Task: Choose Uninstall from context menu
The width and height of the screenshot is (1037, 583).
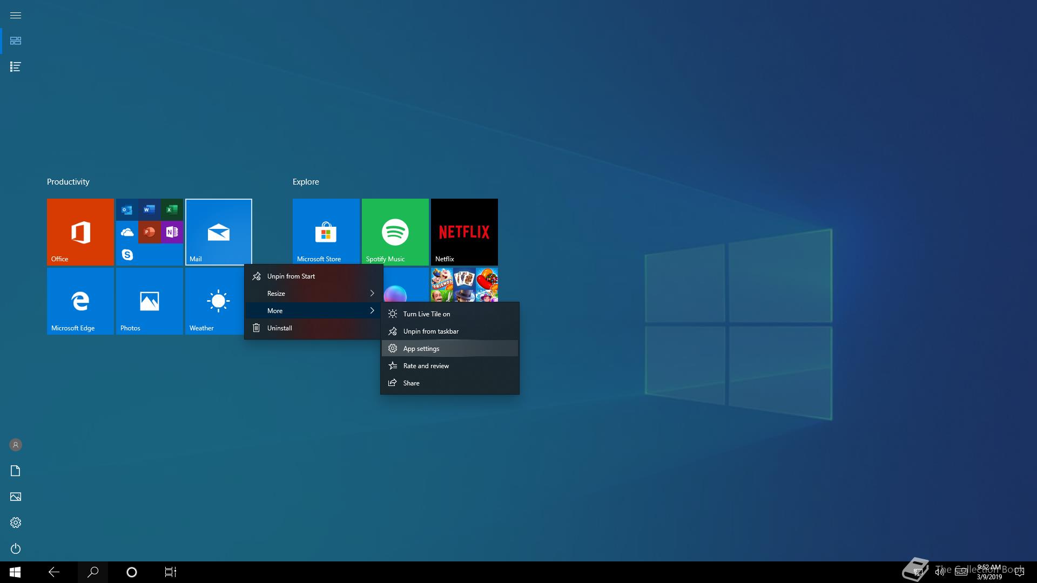Action: click(314, 328)
